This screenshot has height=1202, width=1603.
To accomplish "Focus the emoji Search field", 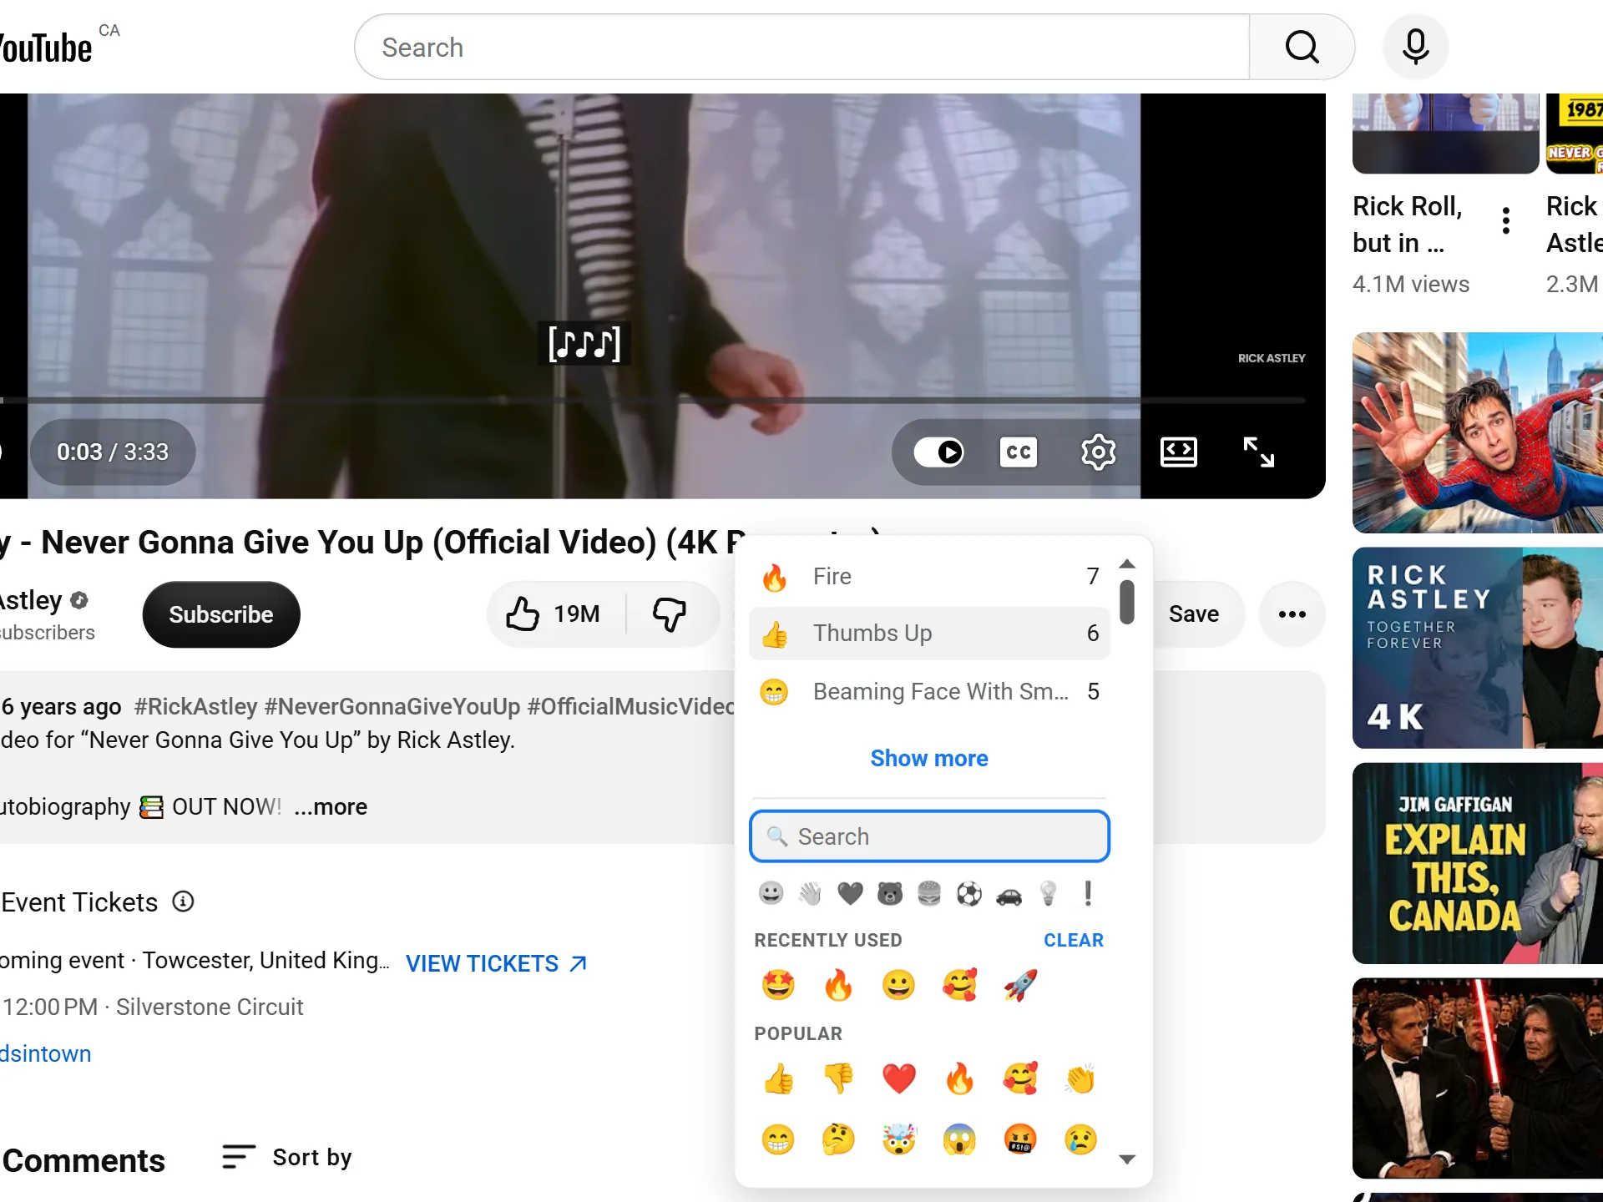I will [x=930, y=836].
